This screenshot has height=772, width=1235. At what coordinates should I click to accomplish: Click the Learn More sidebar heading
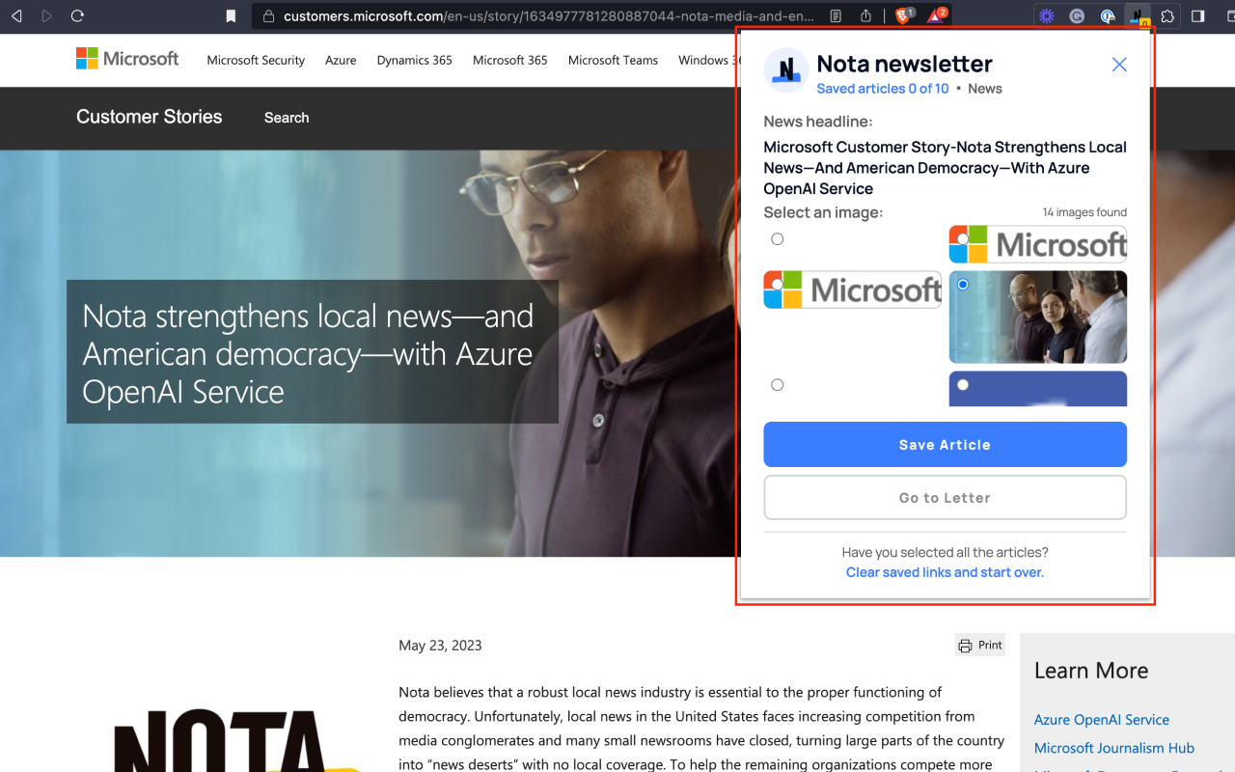(1091, 671)
